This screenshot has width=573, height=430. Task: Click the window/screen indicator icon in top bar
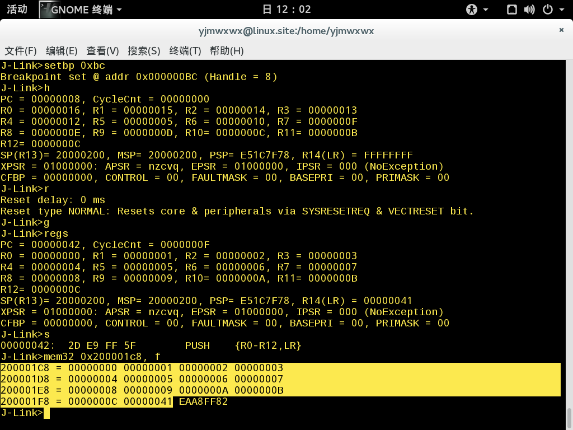[x=512, y=10]
